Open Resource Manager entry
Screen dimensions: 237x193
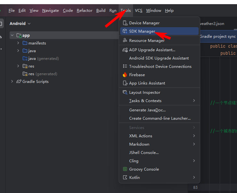click(159, 41)
